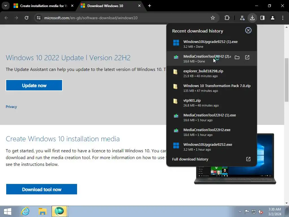Open the tab search dropdown arrow
289x217 pixels.
click(x=6, y=6)
